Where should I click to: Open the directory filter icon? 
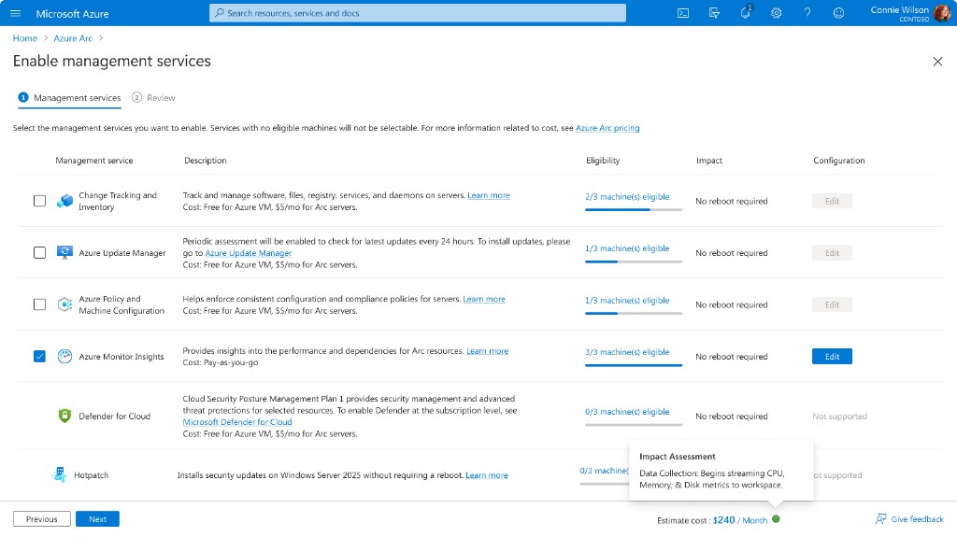click(x=714, y=13)
